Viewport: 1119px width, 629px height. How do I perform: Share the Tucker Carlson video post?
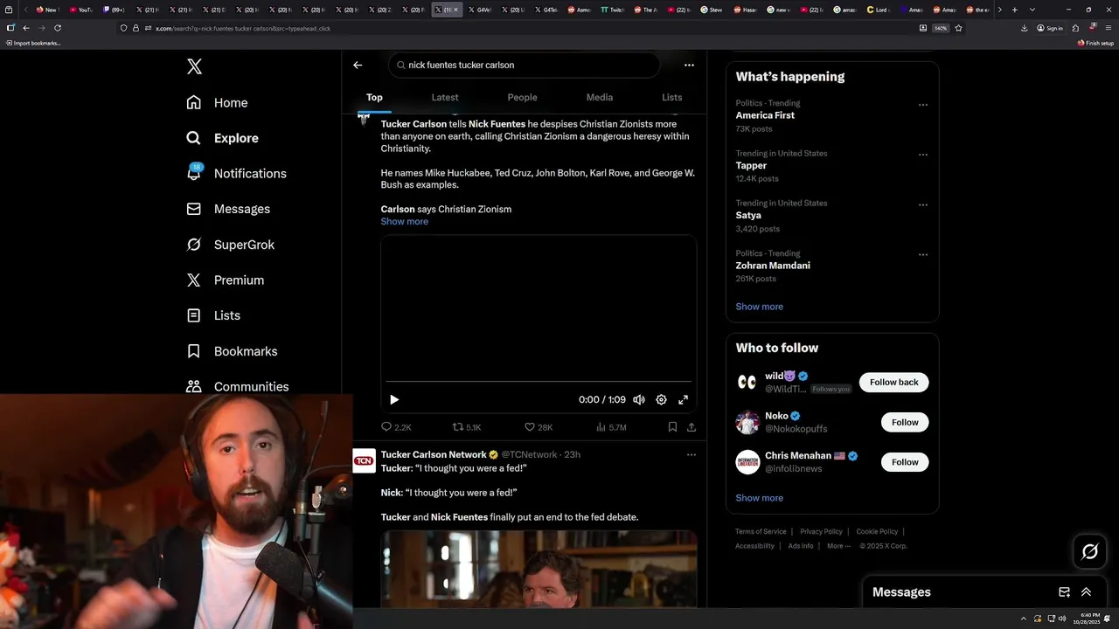point(692,427)
